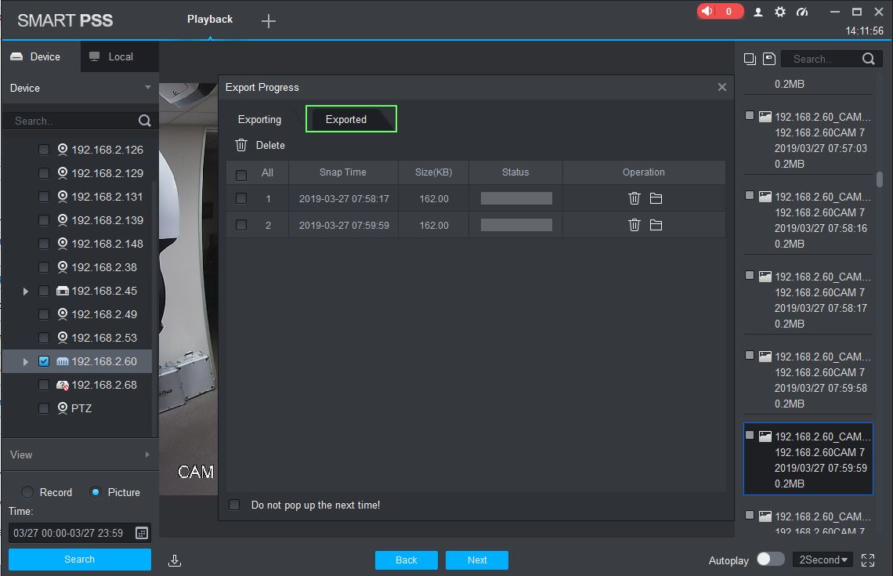This screenshot has height=576, width=893.
Task: Click the Delete label in dialog
Action: point(270,145)
